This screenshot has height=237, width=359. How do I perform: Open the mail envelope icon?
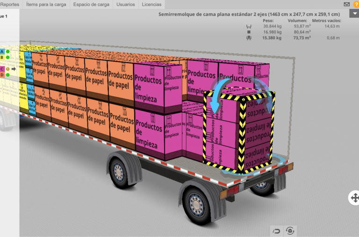347,4
